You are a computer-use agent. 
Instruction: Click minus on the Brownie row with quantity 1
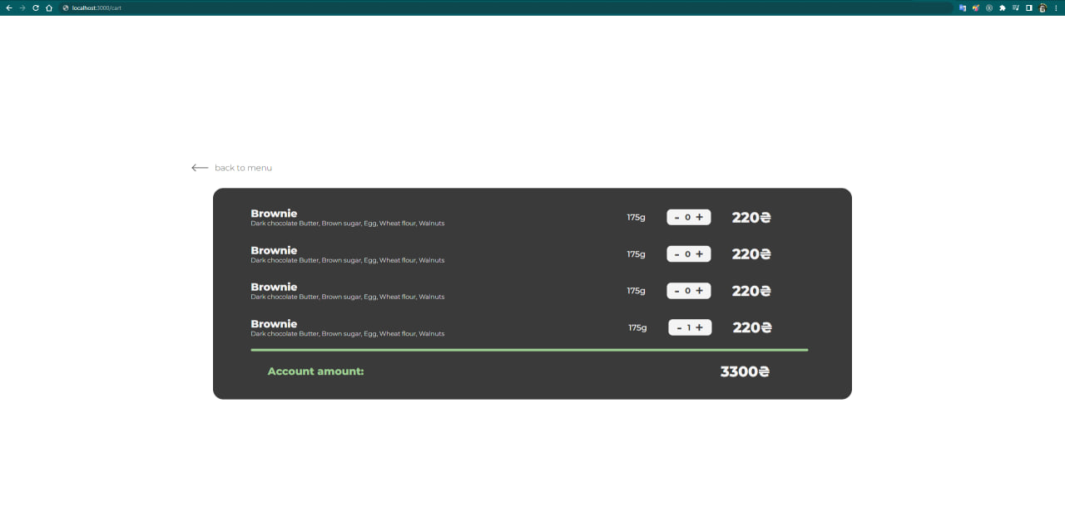pyautogui.click(x=679, y=327)
